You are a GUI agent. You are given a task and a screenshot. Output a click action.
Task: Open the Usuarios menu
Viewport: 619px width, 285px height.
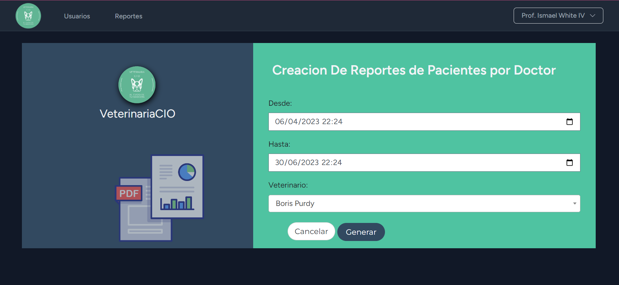(77, 16)
